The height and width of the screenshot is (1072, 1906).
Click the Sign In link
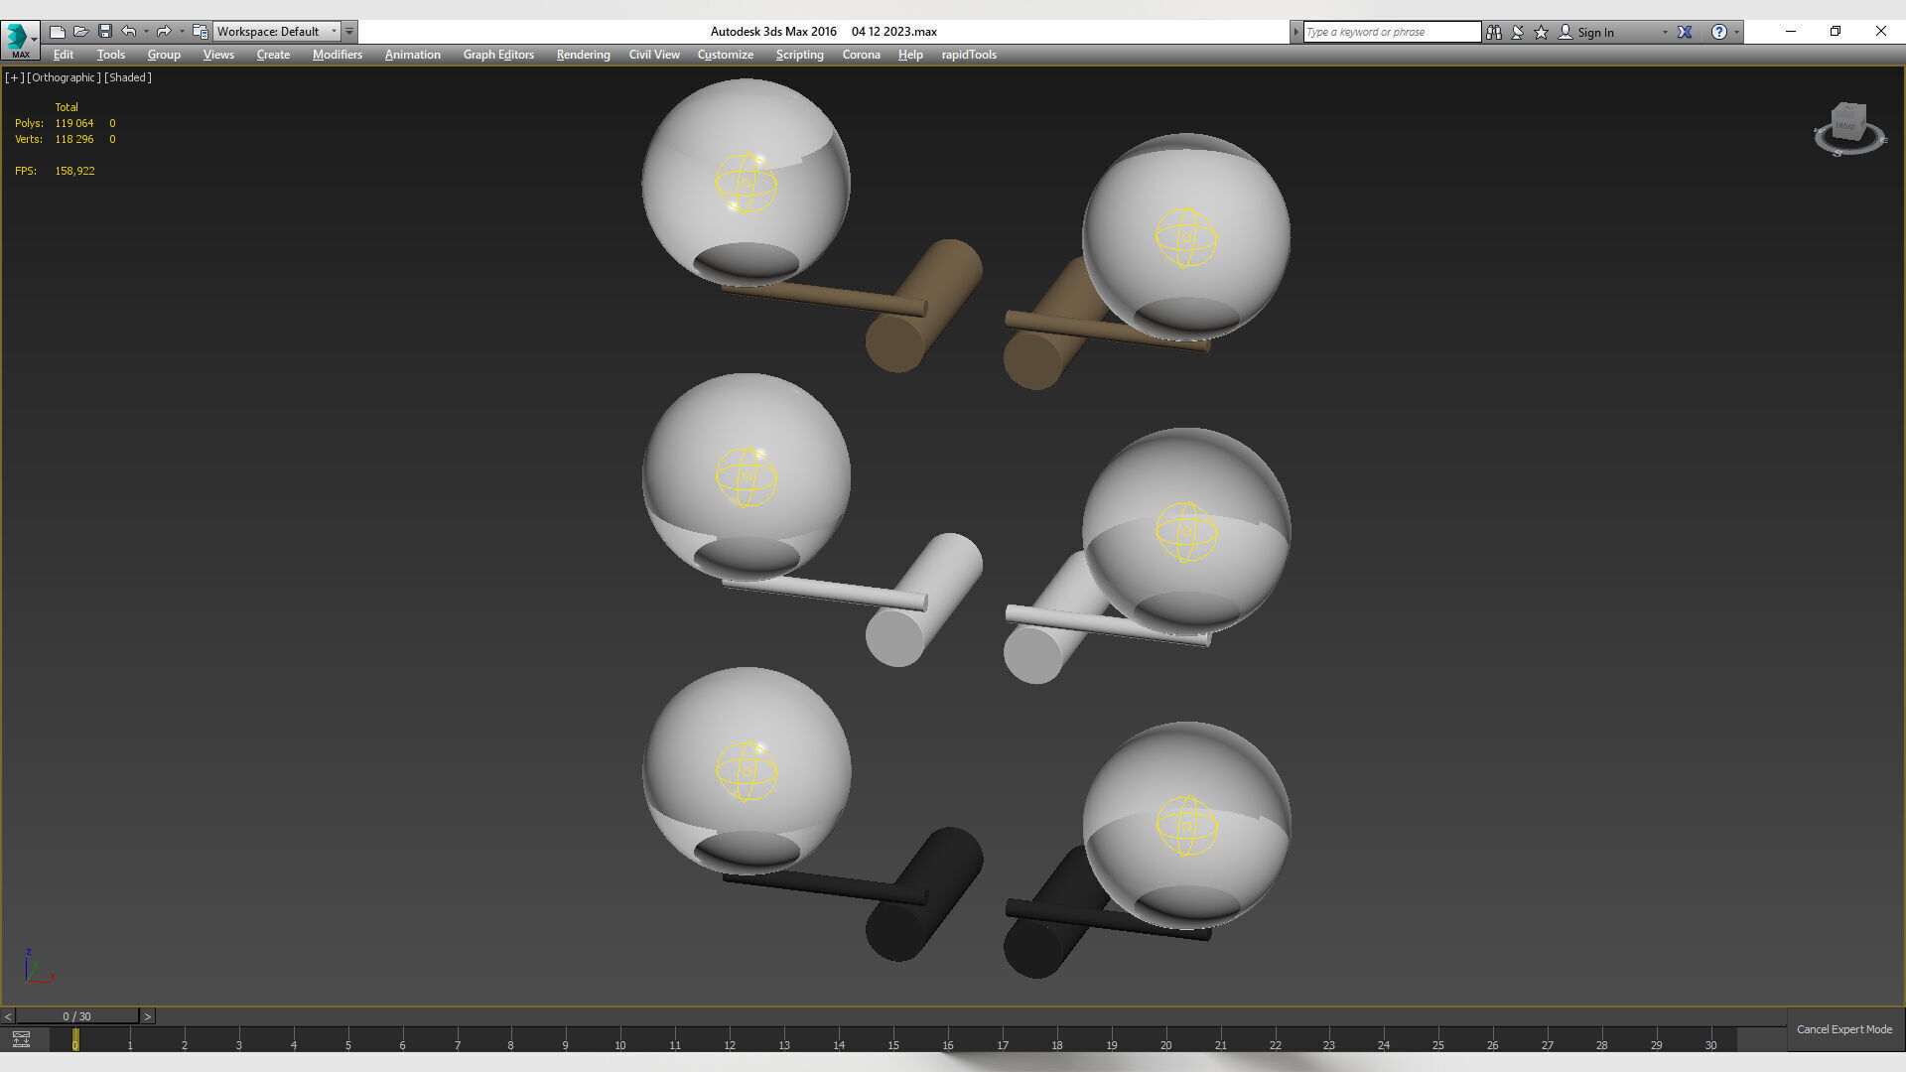tap(1595, 33)
